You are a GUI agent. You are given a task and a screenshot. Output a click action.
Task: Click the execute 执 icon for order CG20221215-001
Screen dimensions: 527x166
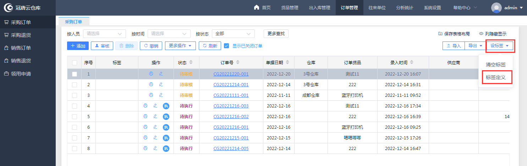point(166,138)
